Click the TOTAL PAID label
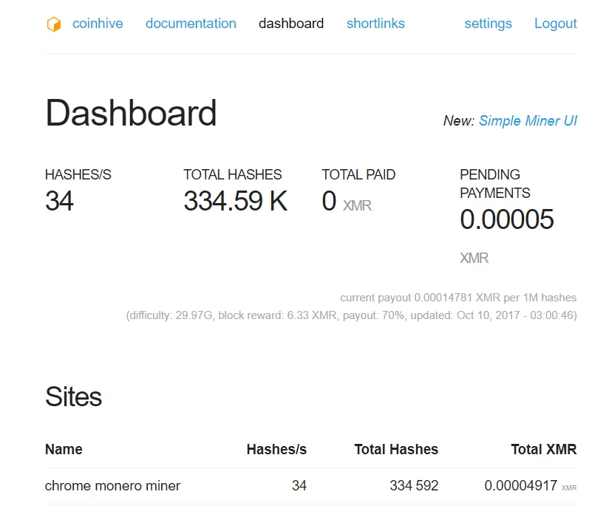This screenshot has width=609, height=517. (x=358, y=174)
